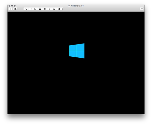
Task: Click the floppy disk device icon
Action: coord(54,9)
